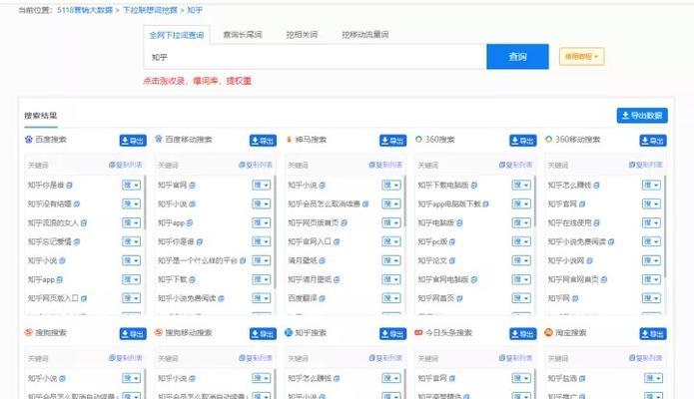The image size is (694, 399).
Task: Copy keyword 知乎是一个什么样的平台 via its copy icon
Action: point(243,261)
